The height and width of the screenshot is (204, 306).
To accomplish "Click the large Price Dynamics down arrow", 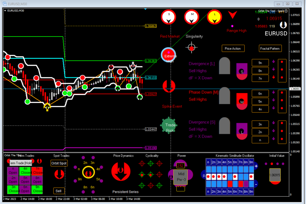I will pos(121,172).
